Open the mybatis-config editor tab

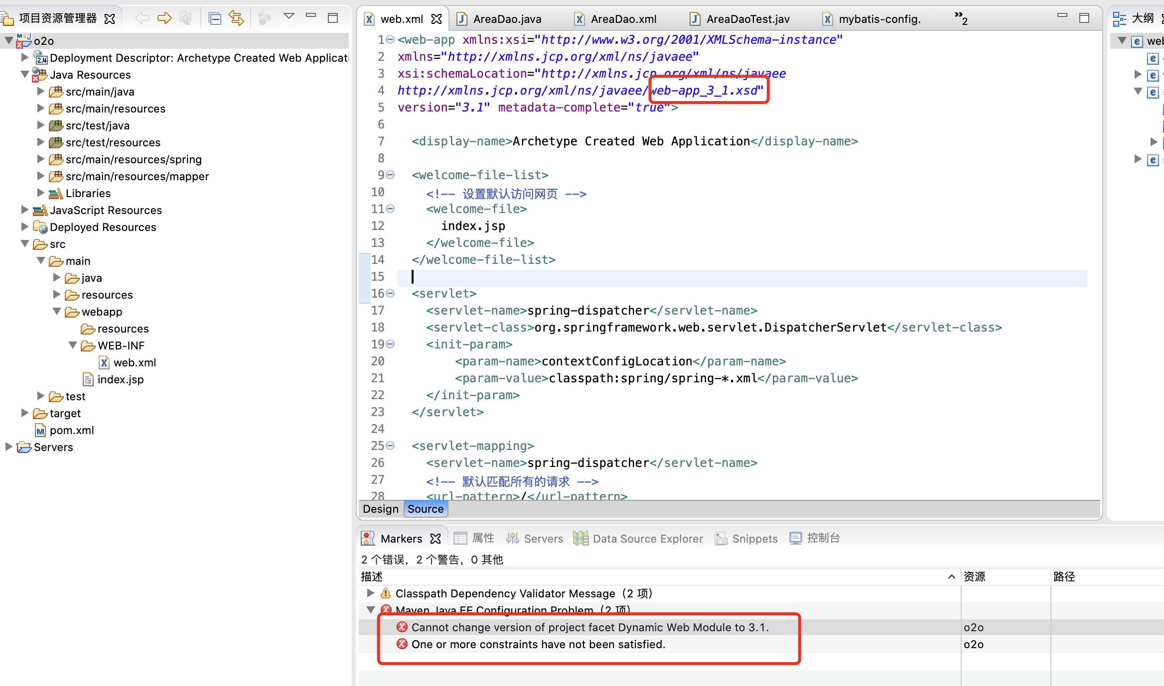pyautogui.click(x=879, y=19)
